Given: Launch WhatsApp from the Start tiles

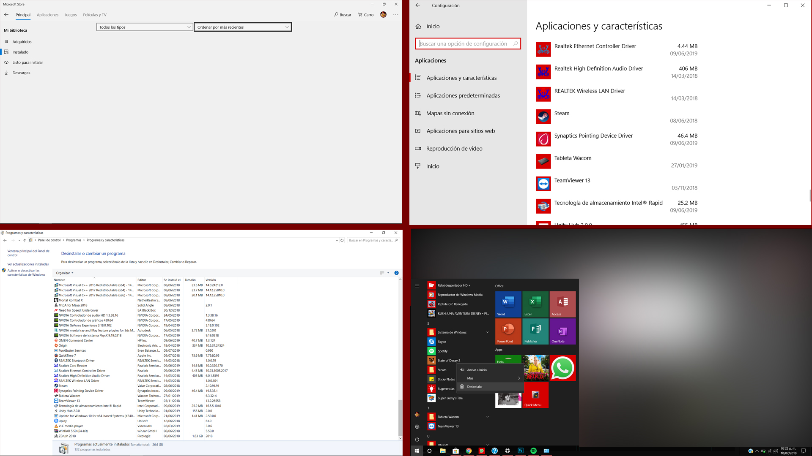Looking at the screenshot, I should pyautogui.click(x=562, y=368).
